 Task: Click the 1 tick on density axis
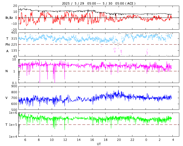tap(14, 71)
